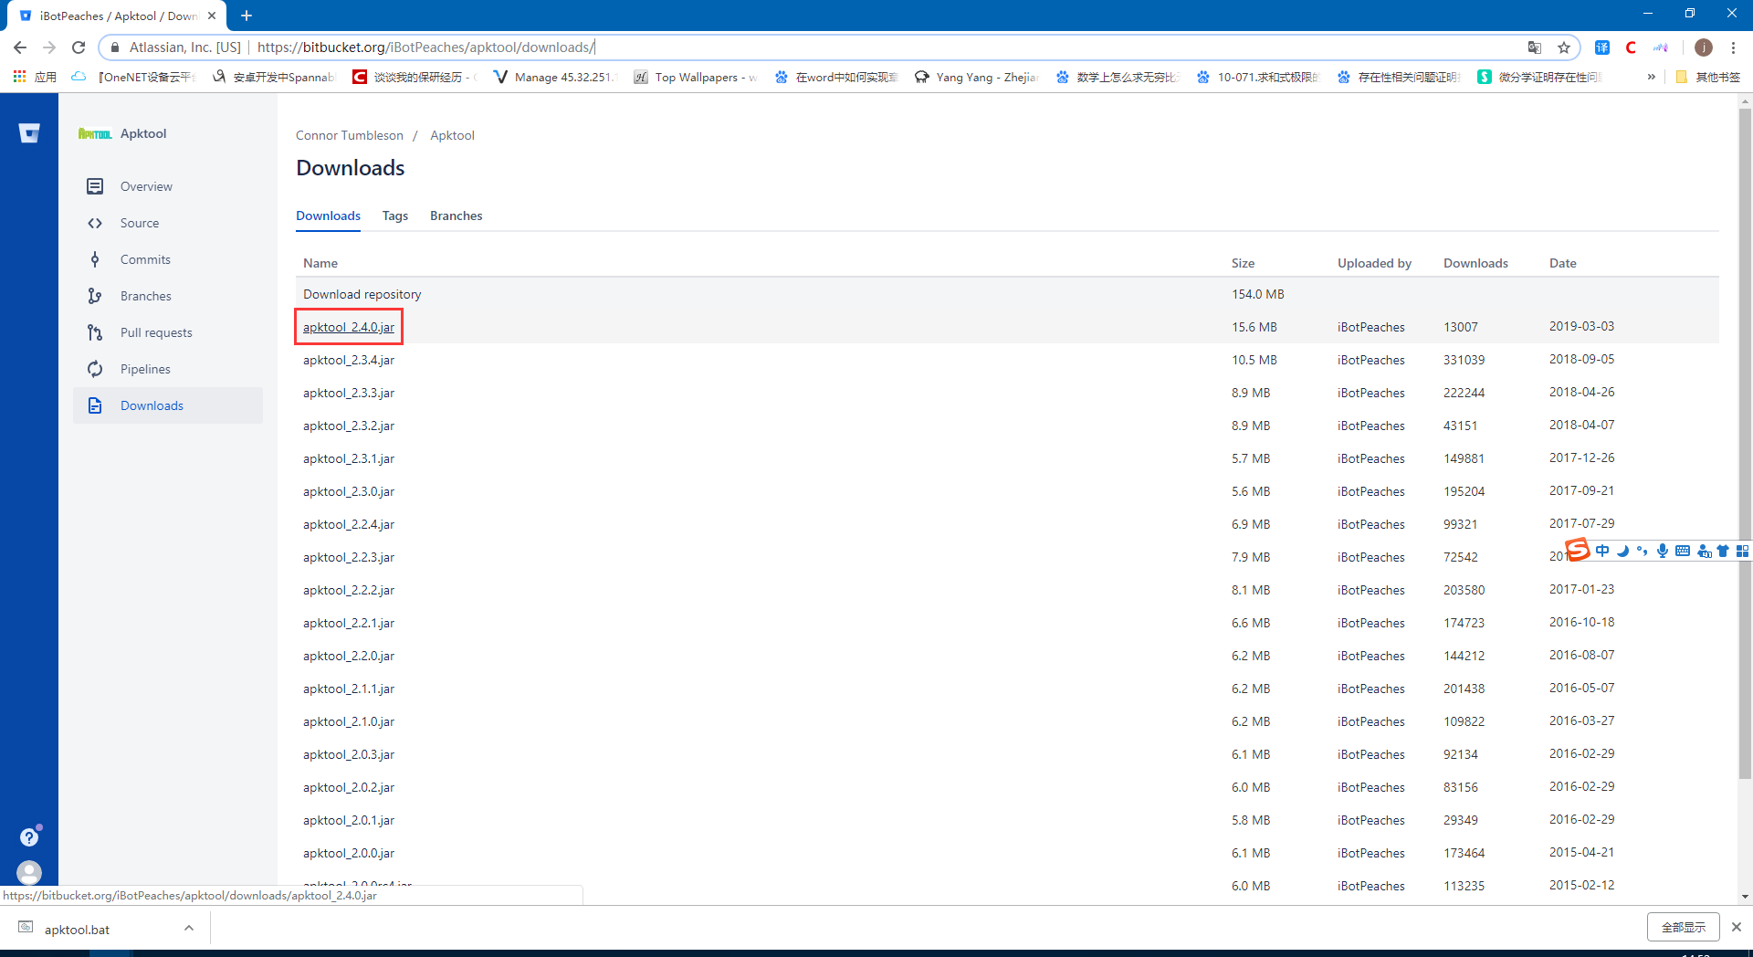Open Chrome's three-dot menu
Image resolution: width=1753 pixels, height=957 pixels.
click(x=1733, y=47)
